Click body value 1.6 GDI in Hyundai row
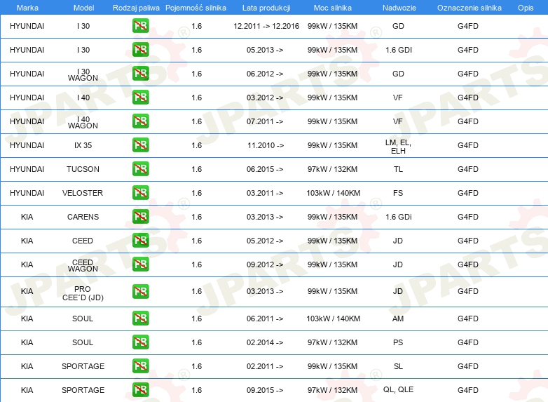Screen dimensions: 548x402 [x=399, y=50]
